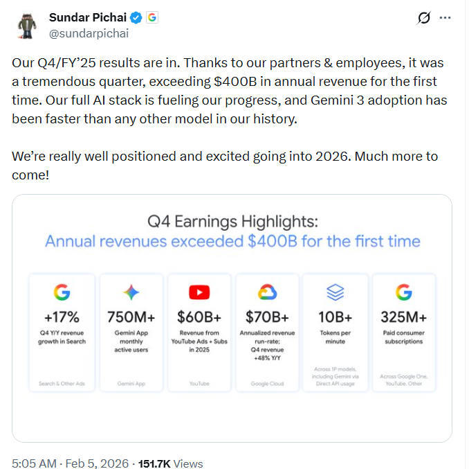Click the Google logo above +17%
The width and height of the screenshot is (469, 469).
(x=62, y=292)
